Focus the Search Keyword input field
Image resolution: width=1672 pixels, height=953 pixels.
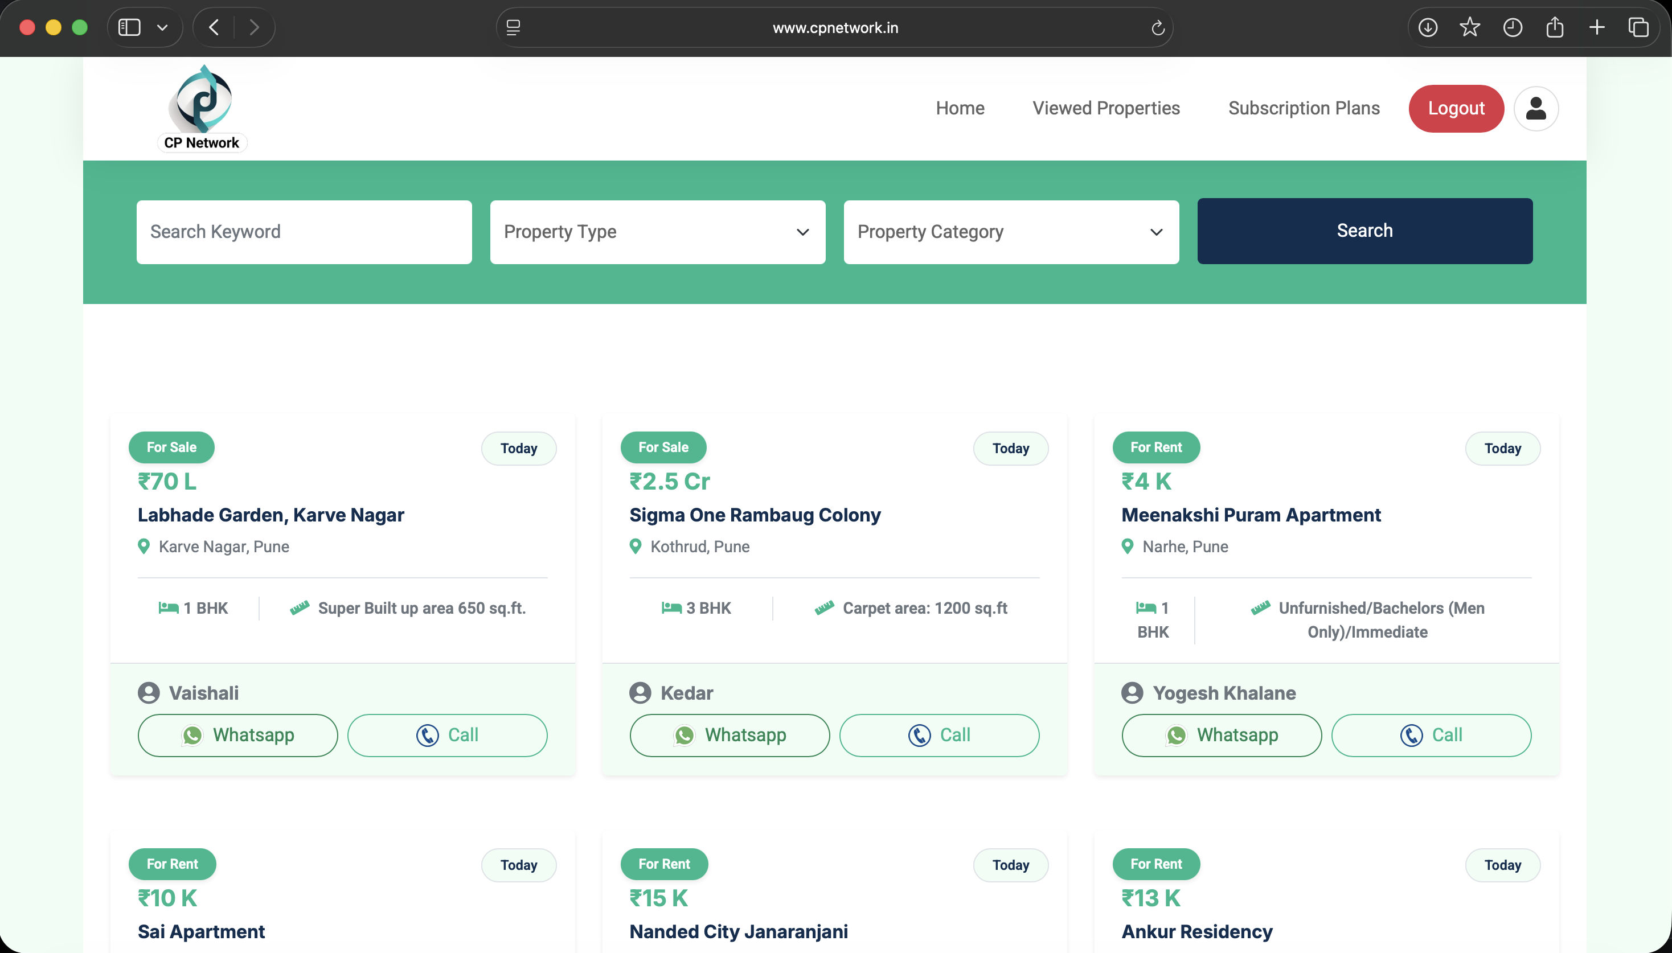304,232
